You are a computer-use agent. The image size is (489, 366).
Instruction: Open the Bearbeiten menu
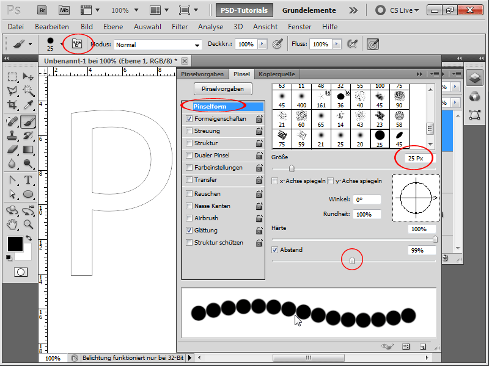pos(52,27)
